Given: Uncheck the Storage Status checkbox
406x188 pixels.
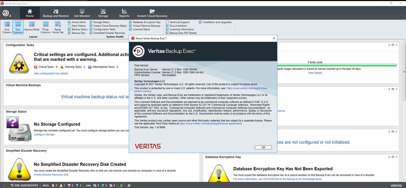Looking at the screenshot, I should tap(91, 22).
